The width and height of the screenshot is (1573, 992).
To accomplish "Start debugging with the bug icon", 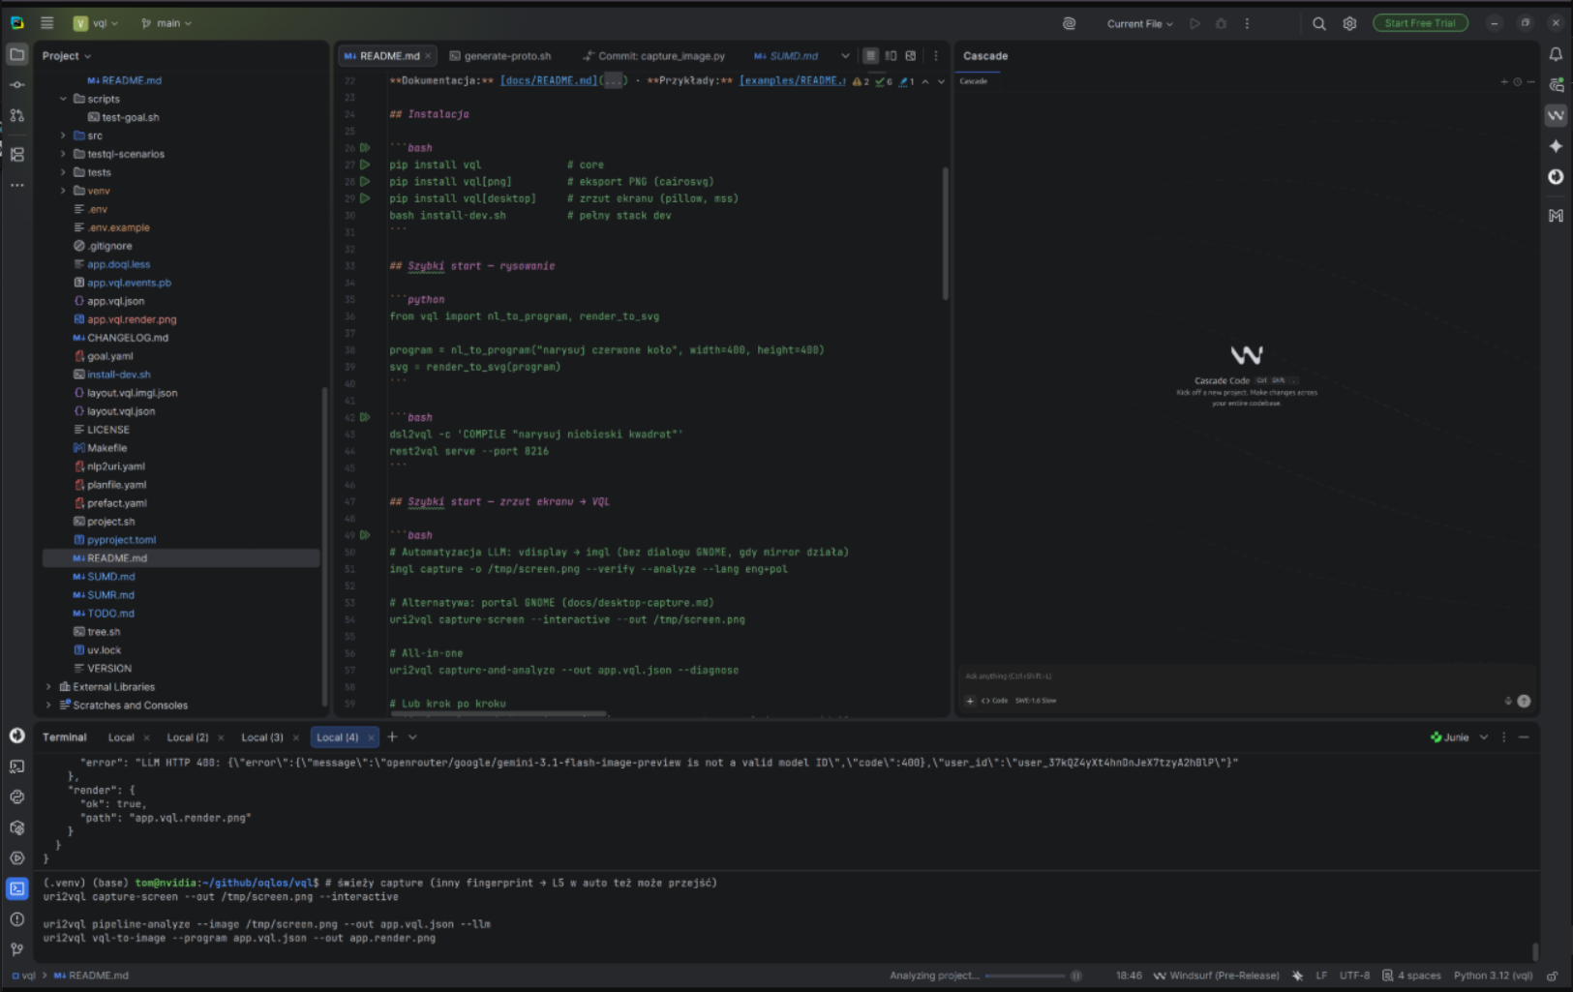I will click(x=1222, y=23).
